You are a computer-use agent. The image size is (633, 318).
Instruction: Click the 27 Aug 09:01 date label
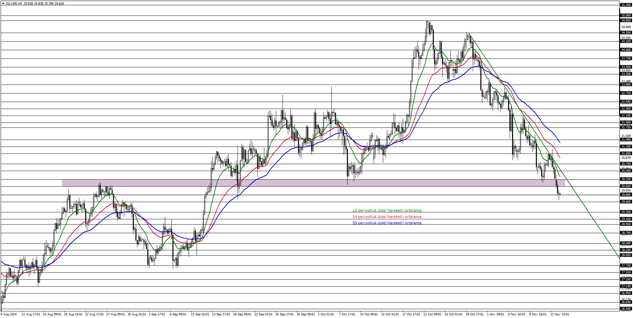(116, 314)
